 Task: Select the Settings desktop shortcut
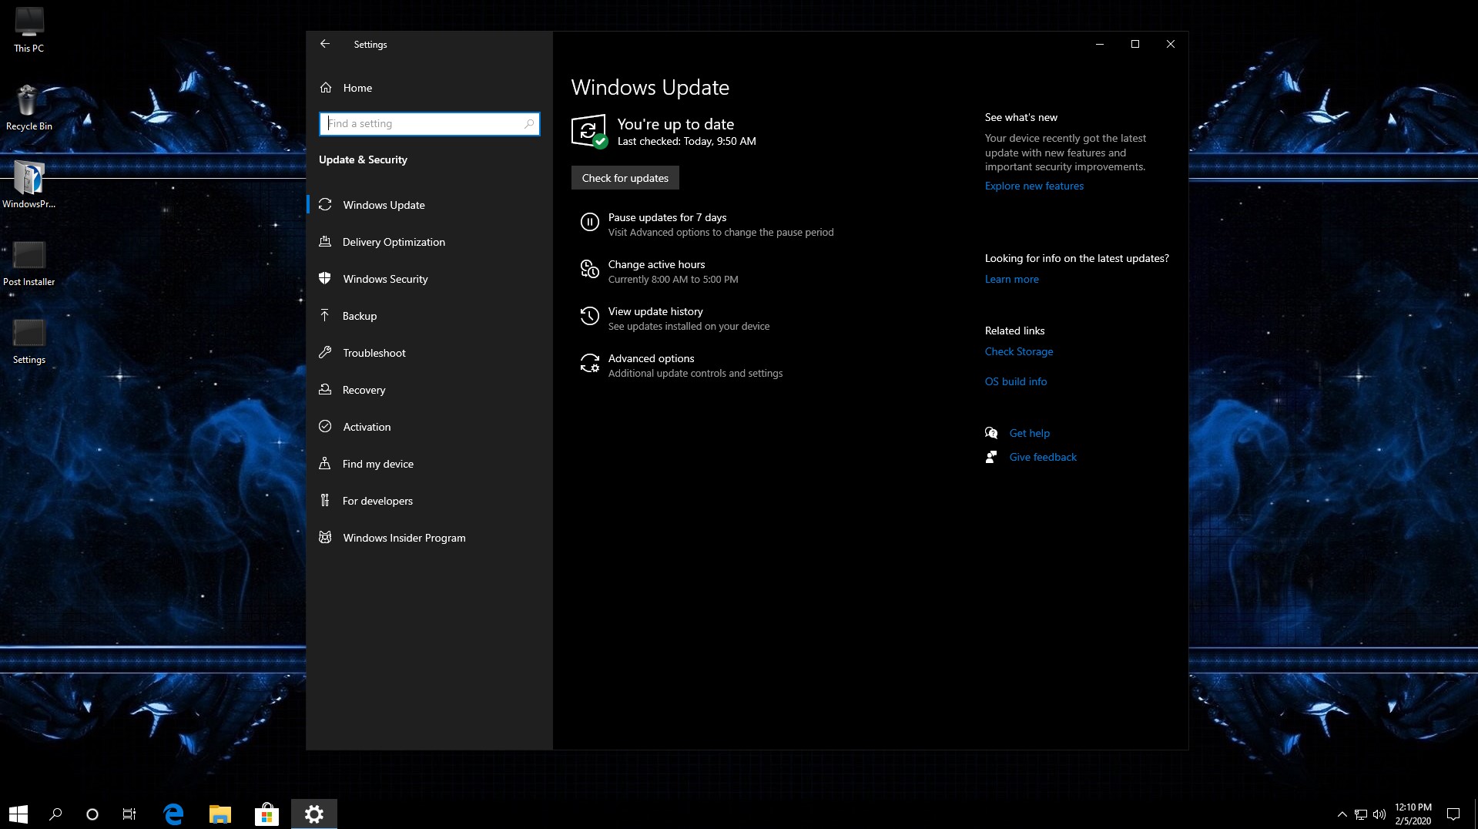tap(29, 342)
